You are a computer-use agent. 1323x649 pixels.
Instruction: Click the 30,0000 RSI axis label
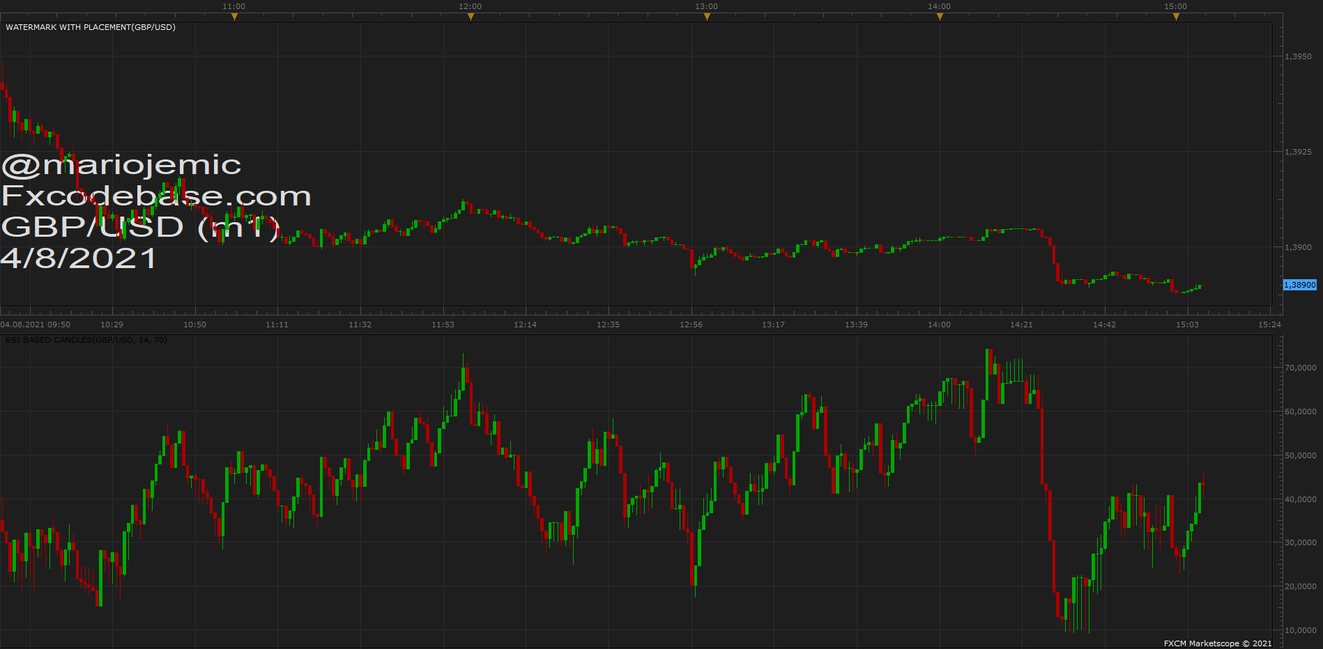pyautogui.click(x=1301, y=542)
